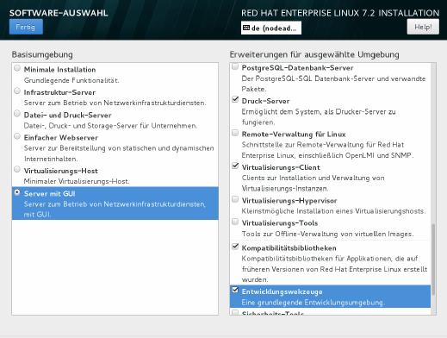The width and height of the screenshot is (447, 338).
Task: Enable PostgreSQL-Datenbank-Server checkbox
Action: tap(235, 66)
